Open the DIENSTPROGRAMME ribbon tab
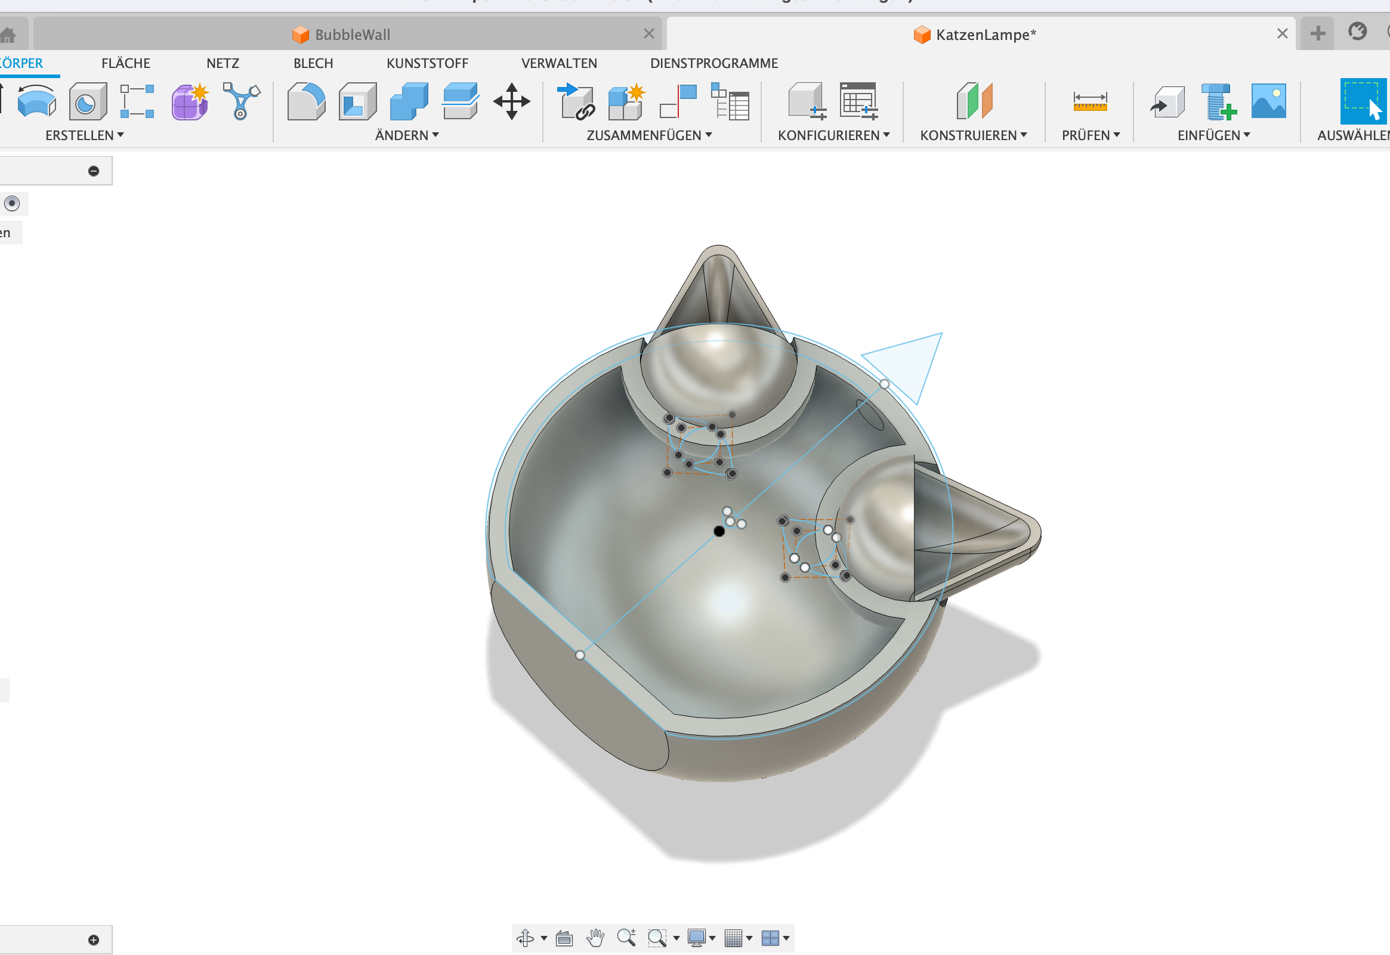 pos(713,63)
